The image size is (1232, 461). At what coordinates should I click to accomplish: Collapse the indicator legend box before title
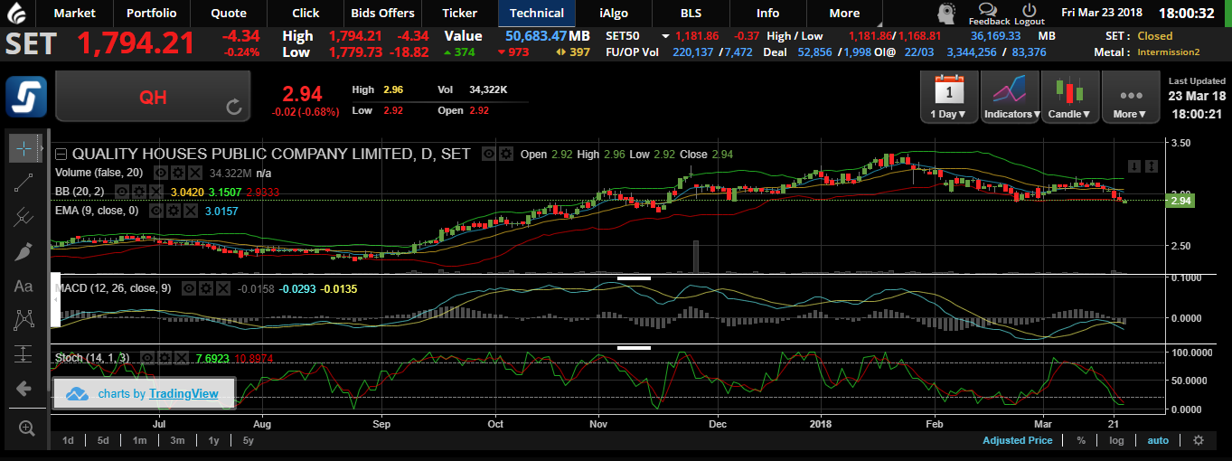(61, 154)
